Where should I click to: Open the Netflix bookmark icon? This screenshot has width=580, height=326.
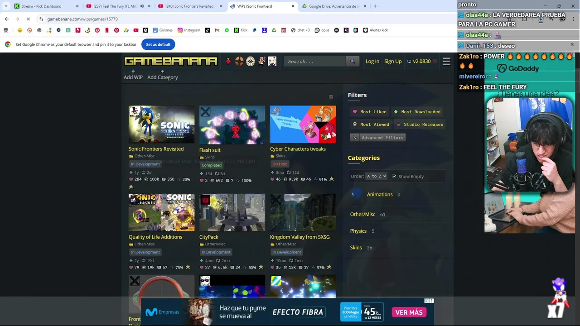click(x=107, y=30)
